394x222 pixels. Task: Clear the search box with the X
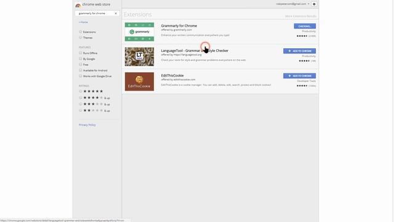[116, 14]
